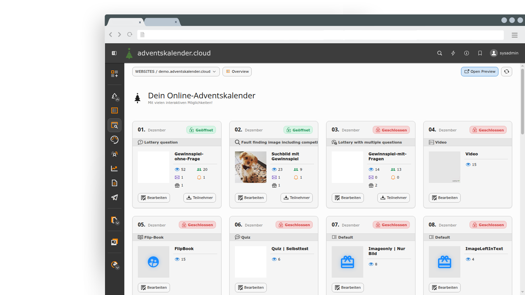Click the lightning bolt icon in header

coord(453,53)
